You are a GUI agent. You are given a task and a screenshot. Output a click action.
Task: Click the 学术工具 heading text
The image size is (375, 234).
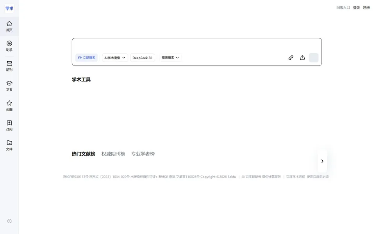pyautogui.click(x=81, y=80)
